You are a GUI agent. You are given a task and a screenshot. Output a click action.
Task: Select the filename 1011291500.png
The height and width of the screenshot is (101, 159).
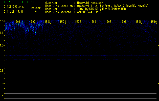tap(13, 7)
